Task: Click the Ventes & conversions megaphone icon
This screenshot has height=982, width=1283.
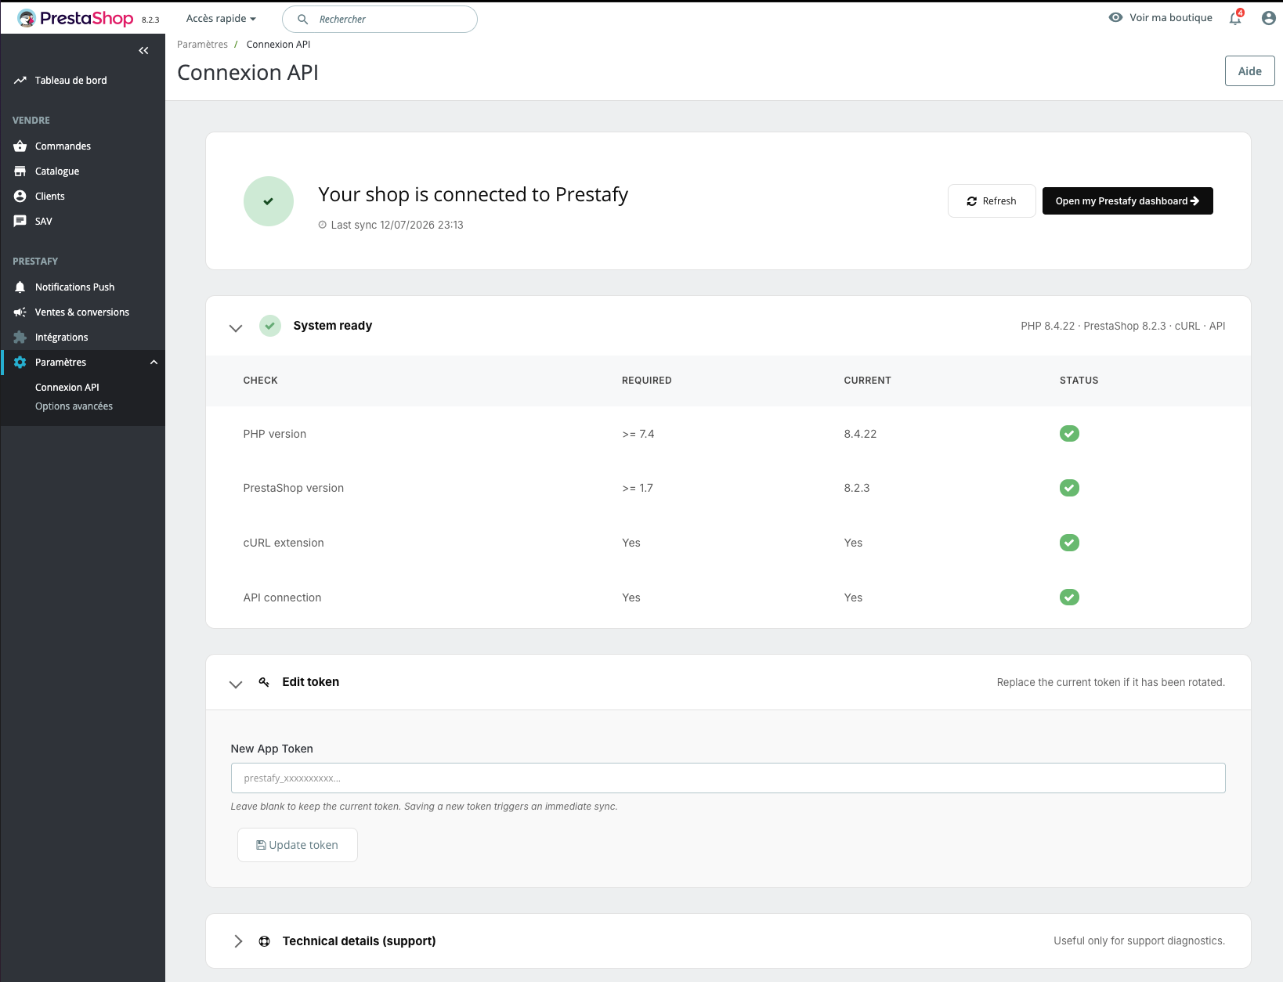Action: pyautogui.click(x=20, y=312)
